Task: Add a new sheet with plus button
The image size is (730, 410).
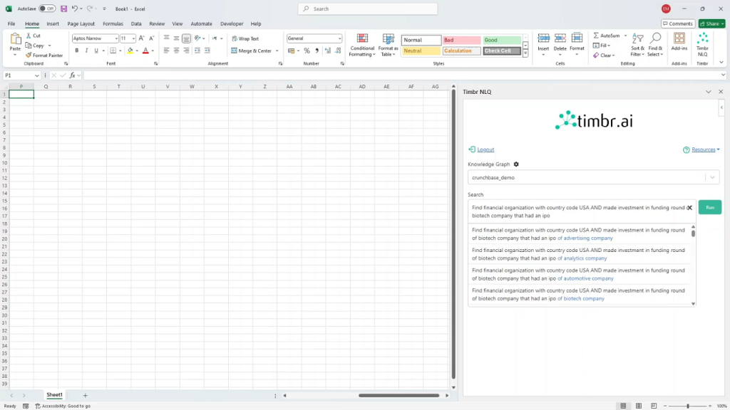Action: (86, 395)
